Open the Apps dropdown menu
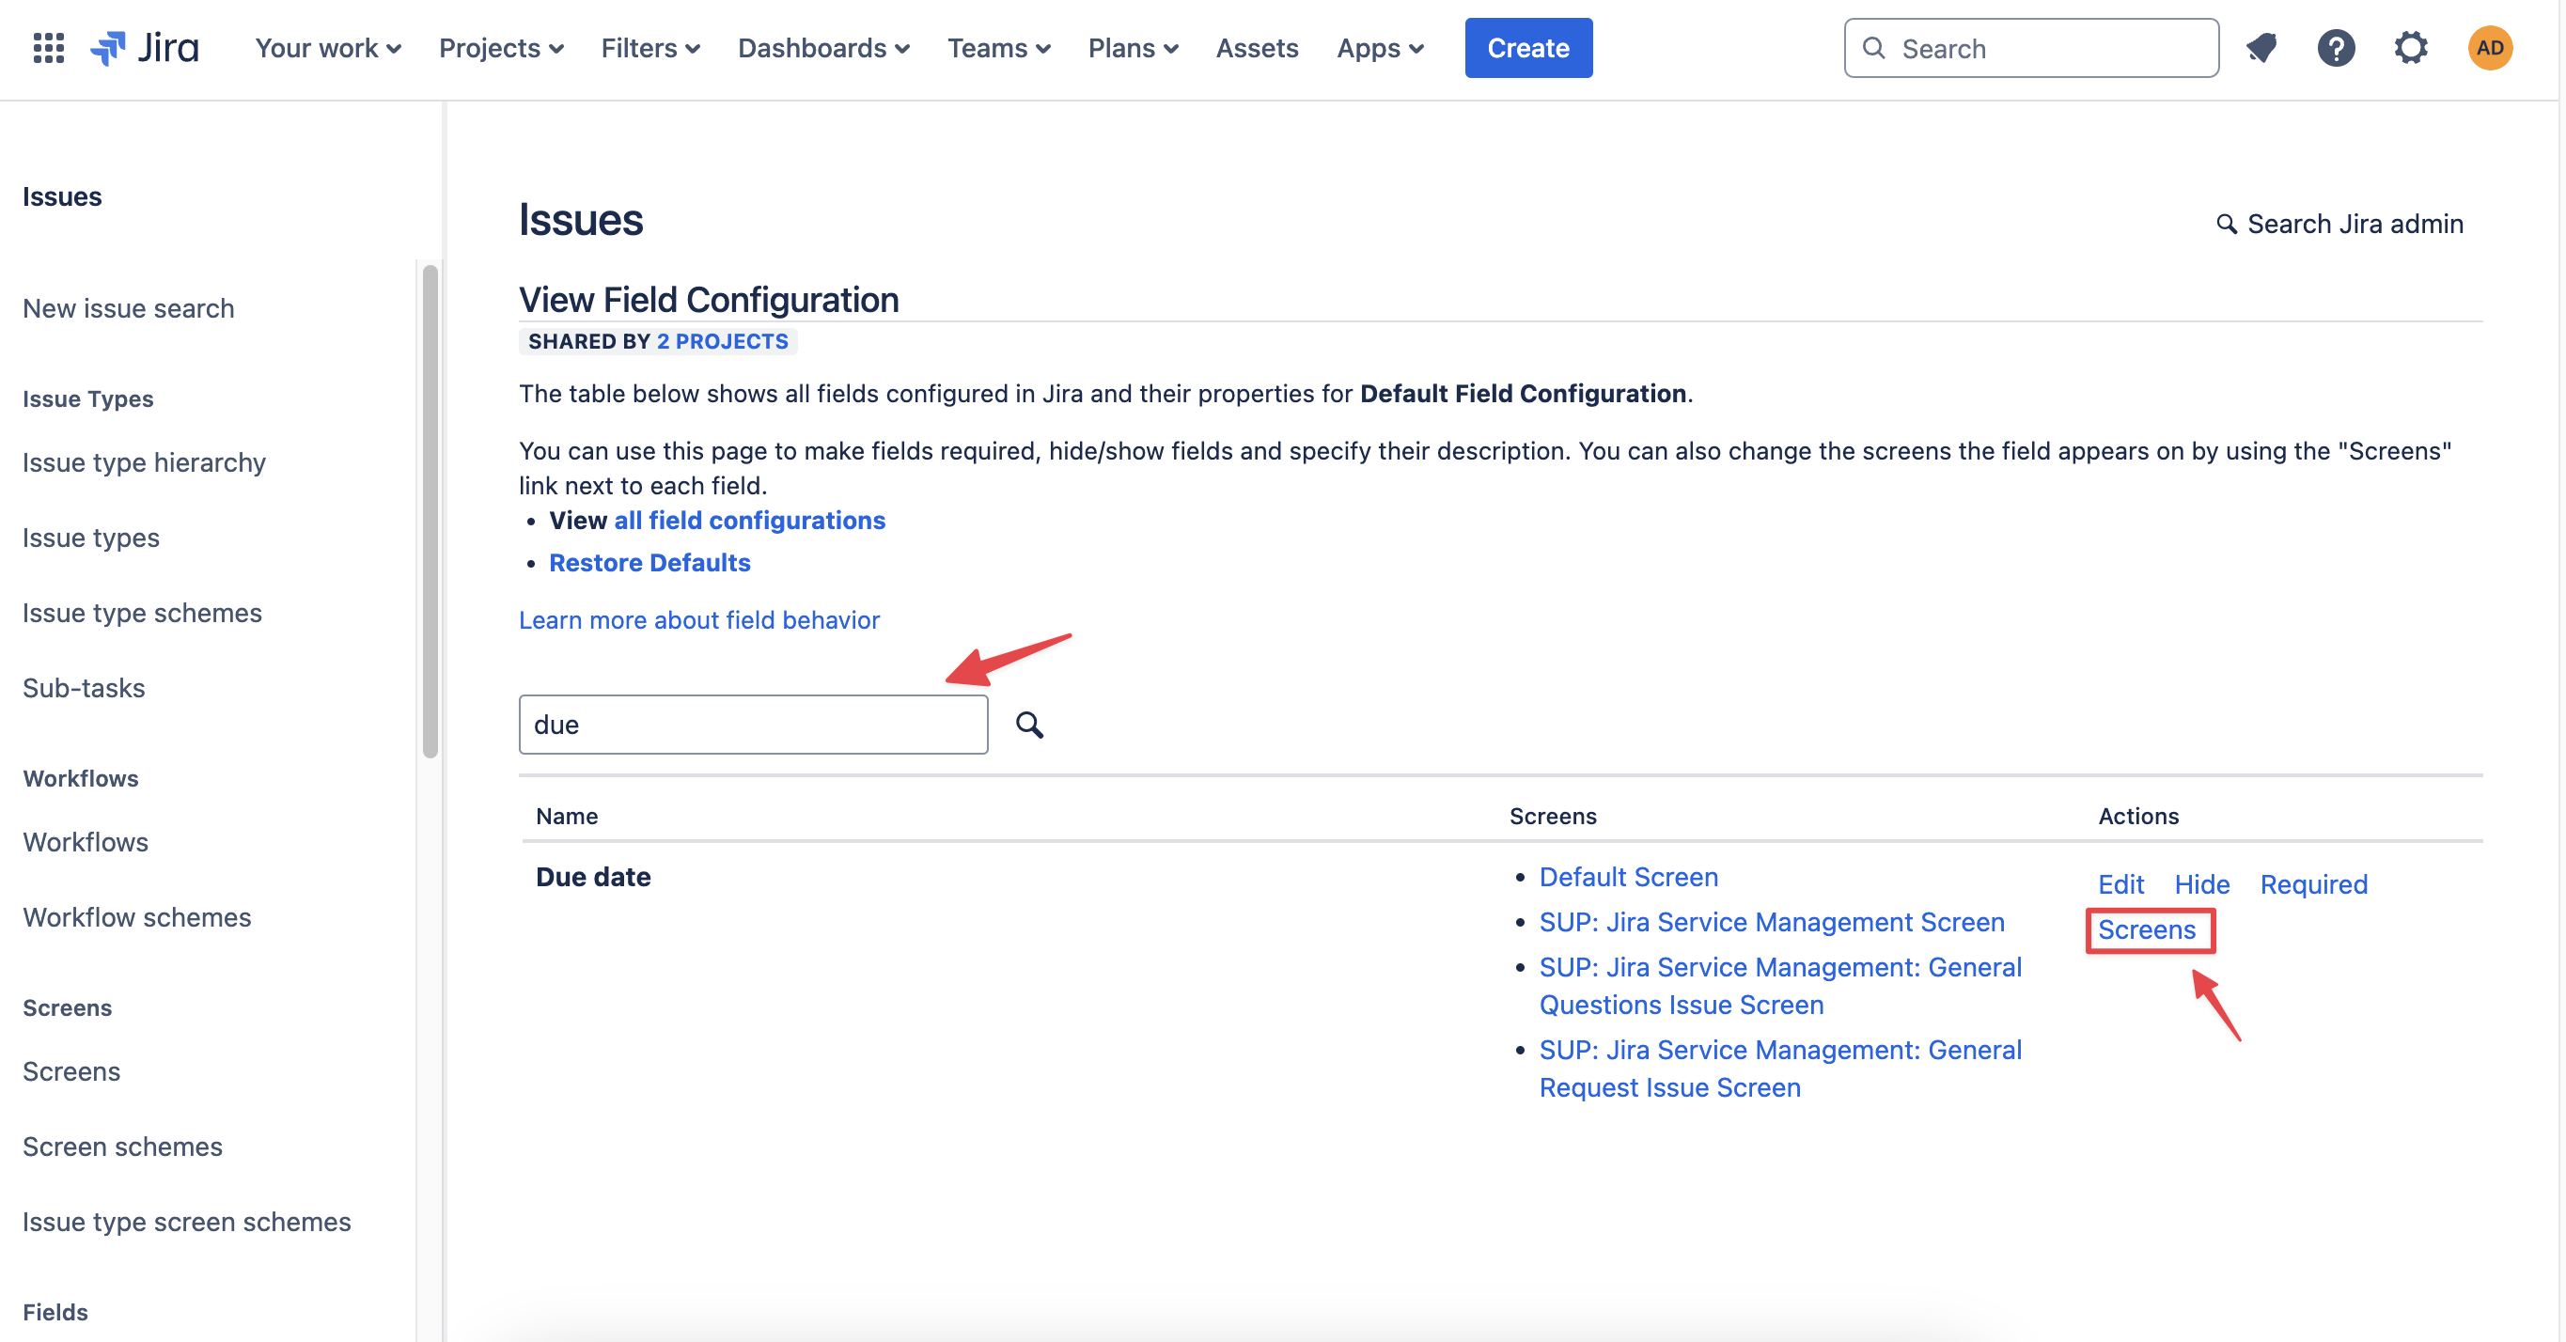2566x1342 pixels. [1380, 48]
